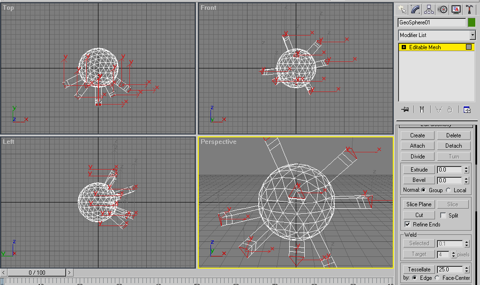Screen dimensions: 480x285
Task: Activate the Cut button
Action: tap(419, 215)
